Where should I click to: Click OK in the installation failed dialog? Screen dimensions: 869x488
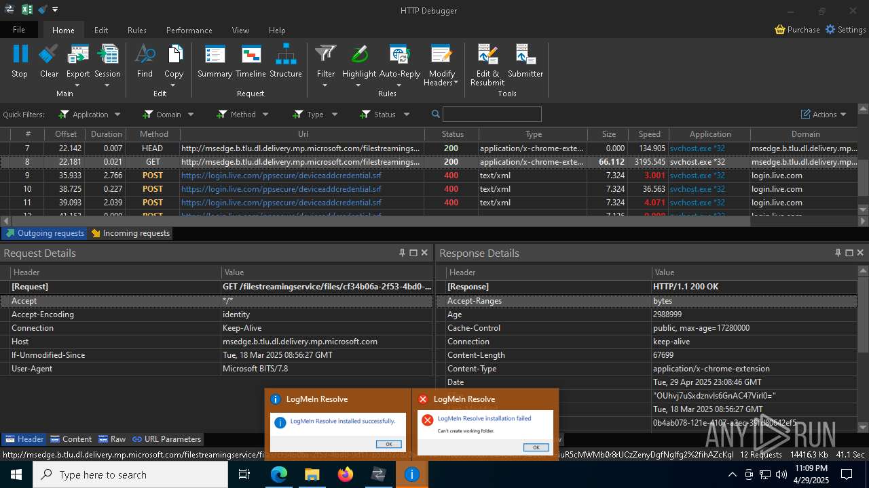click(536, 447)
